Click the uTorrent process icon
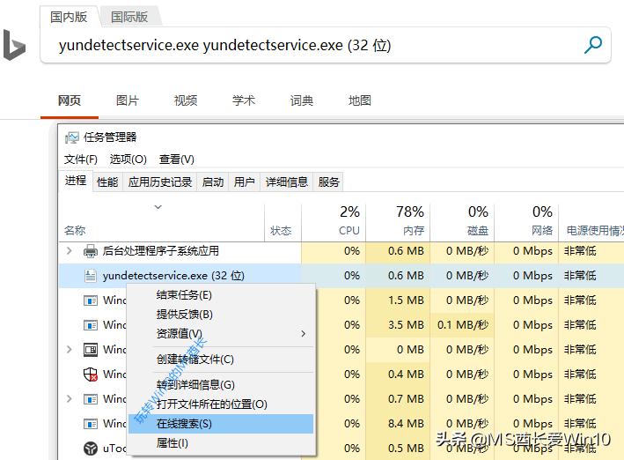Viewport: 624px width, 460px height. [91, 449]
